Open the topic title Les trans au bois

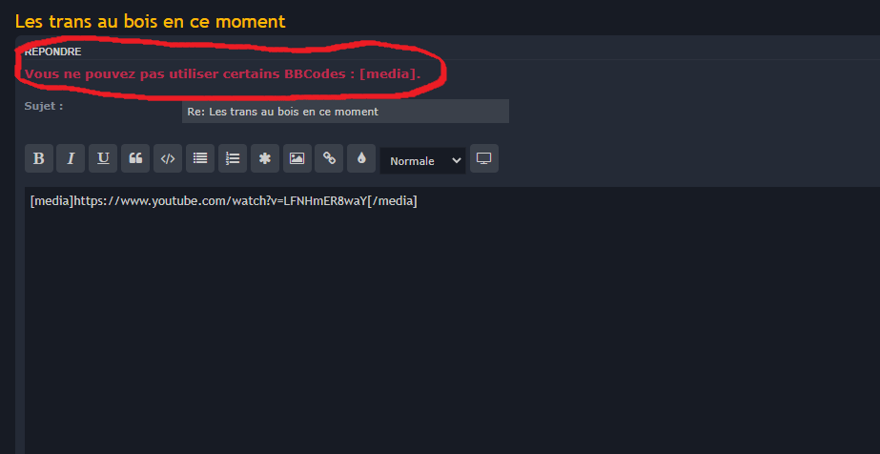point(150,21)
